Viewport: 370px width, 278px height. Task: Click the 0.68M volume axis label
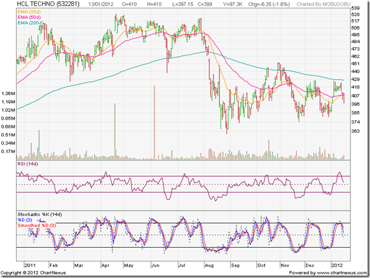coord(8,127)
